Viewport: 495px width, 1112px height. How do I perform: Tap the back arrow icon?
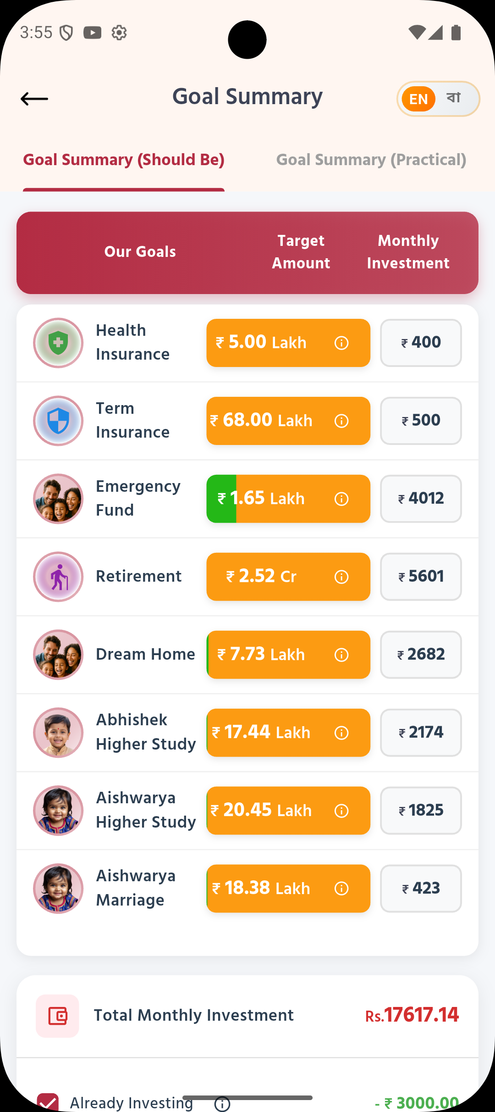tap(34, 99)
